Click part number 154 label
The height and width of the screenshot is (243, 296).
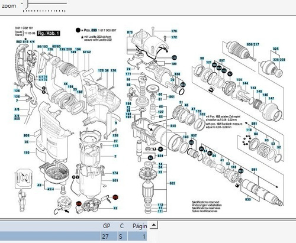239,80
